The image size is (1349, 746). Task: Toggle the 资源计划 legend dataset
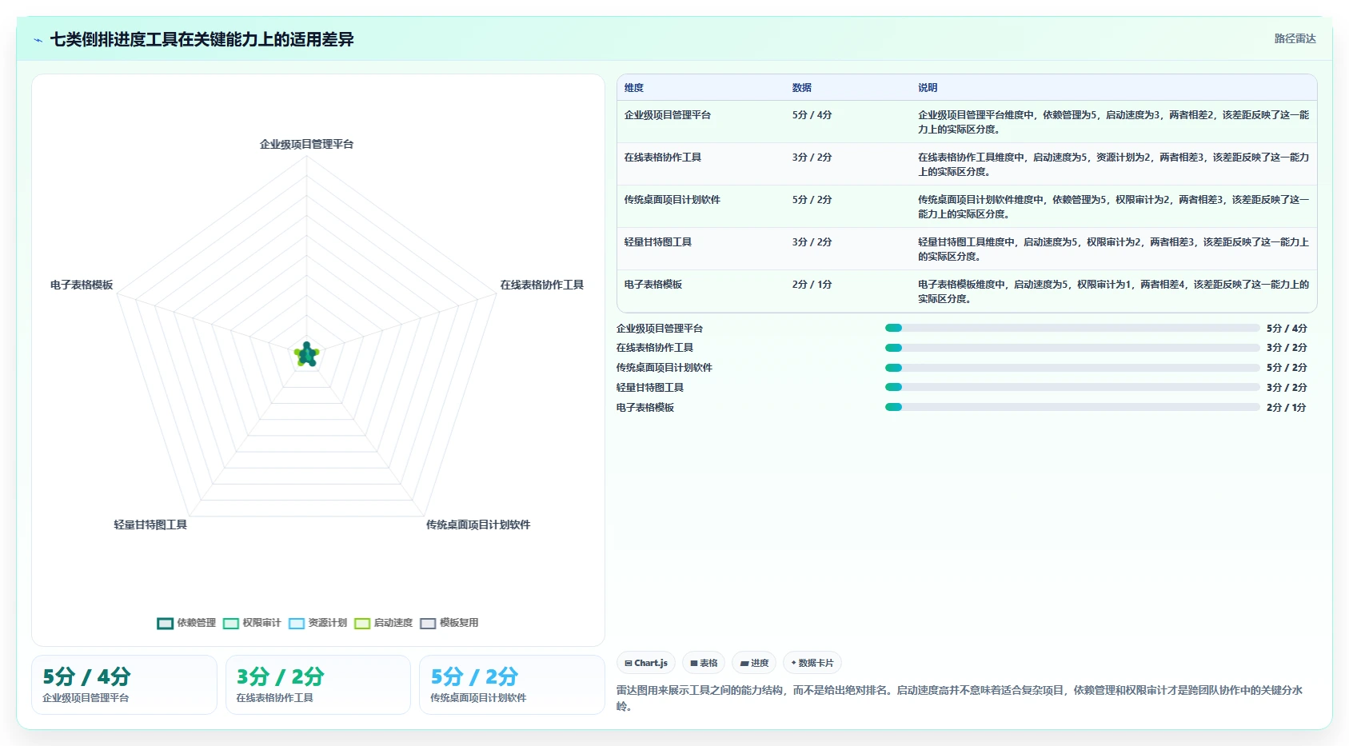(x=318, y=623)
